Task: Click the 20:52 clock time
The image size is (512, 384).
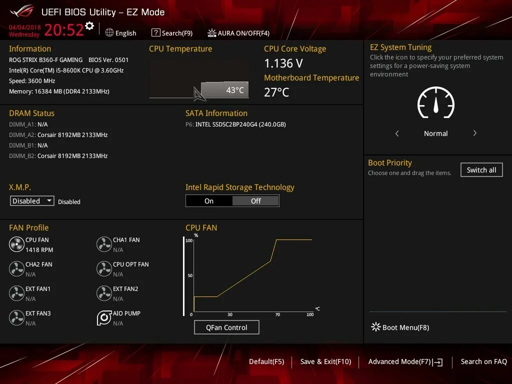Action: (64, 29)
